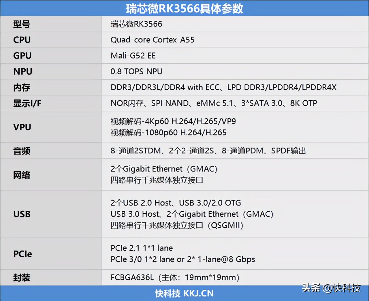Viewport: 369px width, 301px height.
Task: Select the Quad-core Cortex-A55 cell
Action: point(153,40)
